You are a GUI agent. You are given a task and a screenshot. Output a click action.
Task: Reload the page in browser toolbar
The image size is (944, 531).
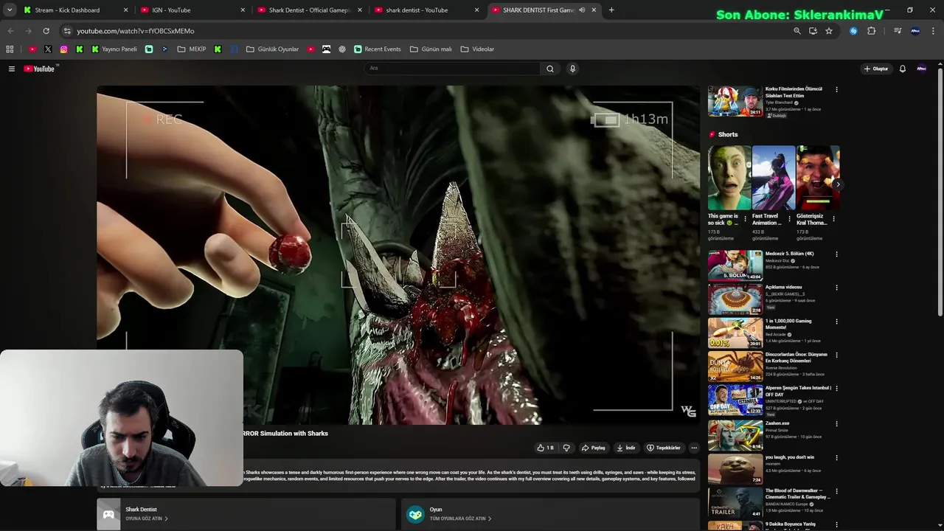[x=46, y=31]
